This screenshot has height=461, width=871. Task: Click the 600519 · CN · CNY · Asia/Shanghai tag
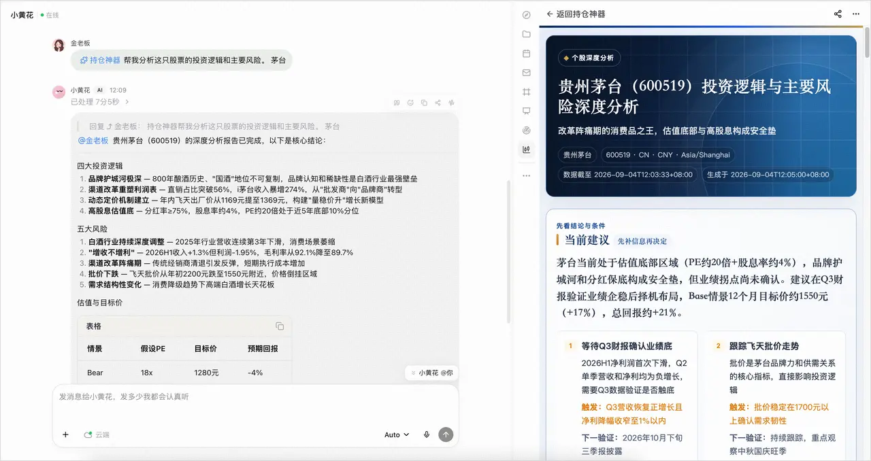click(668, 155)
